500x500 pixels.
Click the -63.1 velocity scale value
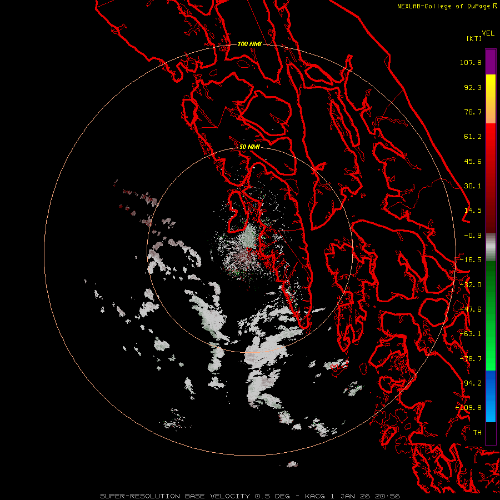[x=471, y=334]
